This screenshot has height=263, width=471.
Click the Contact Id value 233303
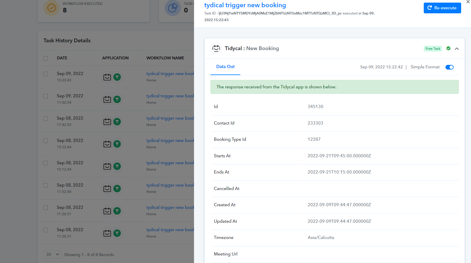[315, 123]
